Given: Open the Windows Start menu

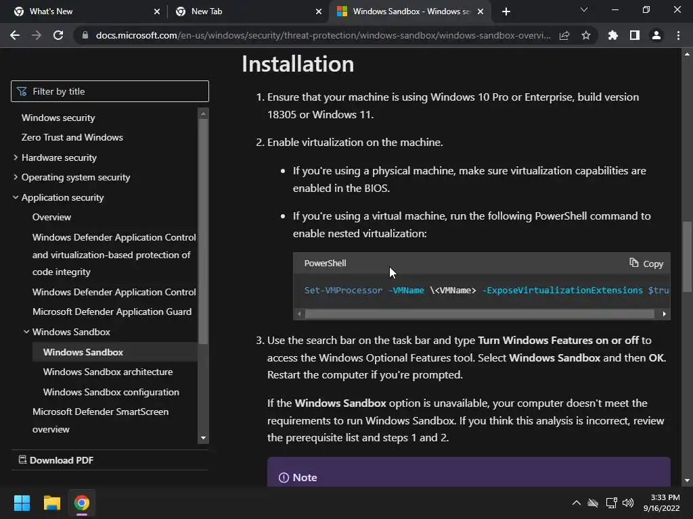Looking at the screenshot, I should click(22, 503).
